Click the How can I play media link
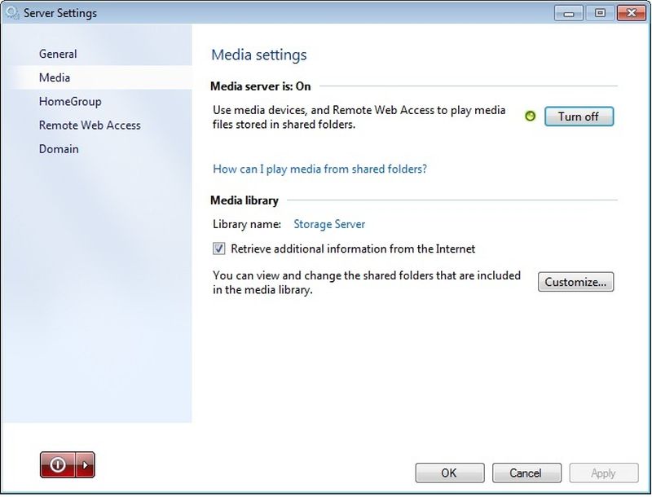Viewport: 652px width, 497px height. coord(319,169)
